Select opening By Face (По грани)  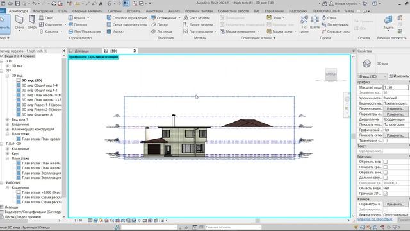tap(304, 24)
